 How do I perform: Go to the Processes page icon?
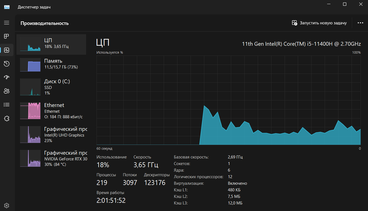(7, 36)
